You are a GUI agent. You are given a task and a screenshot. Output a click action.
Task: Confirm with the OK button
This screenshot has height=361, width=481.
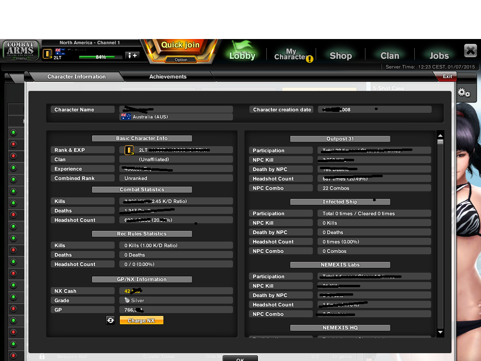240,359
